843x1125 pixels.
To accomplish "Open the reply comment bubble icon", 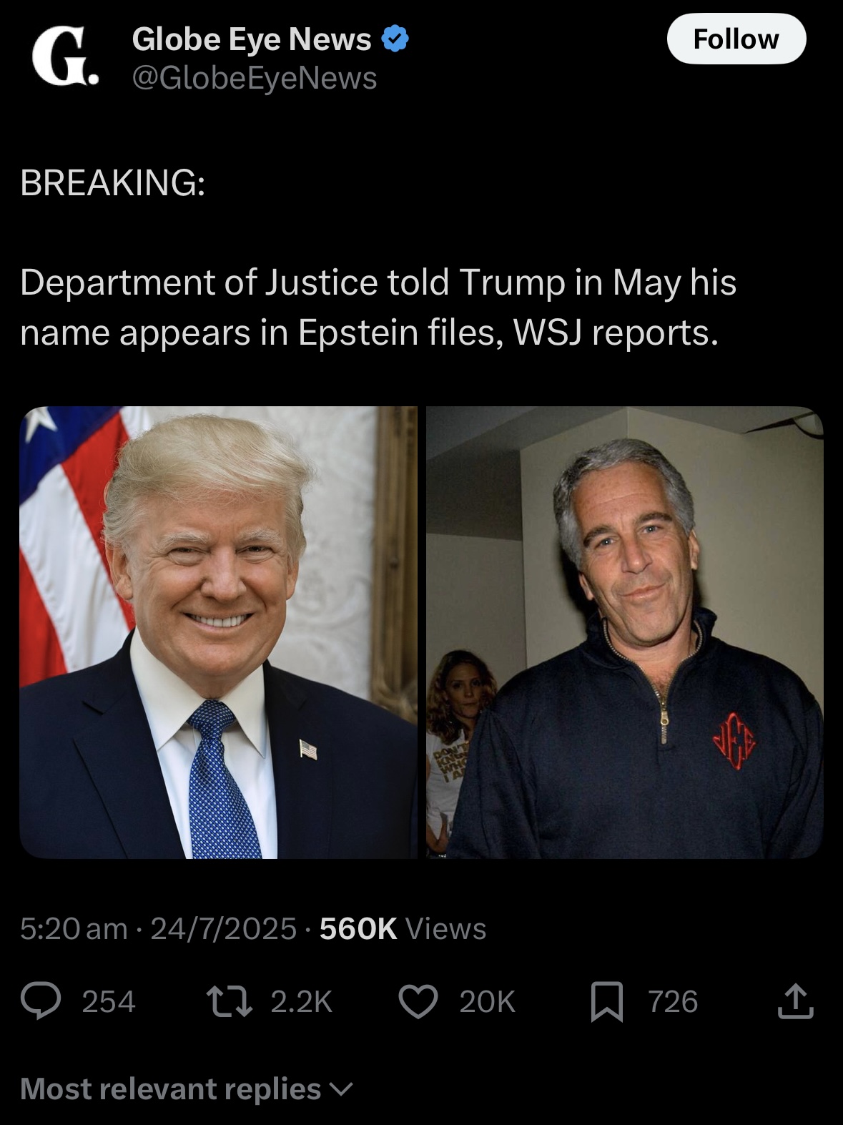I will [41, 1000].
